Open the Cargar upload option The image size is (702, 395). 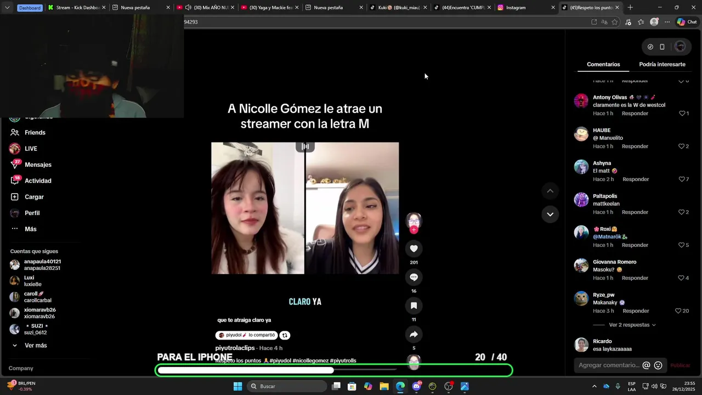(34, 197)
